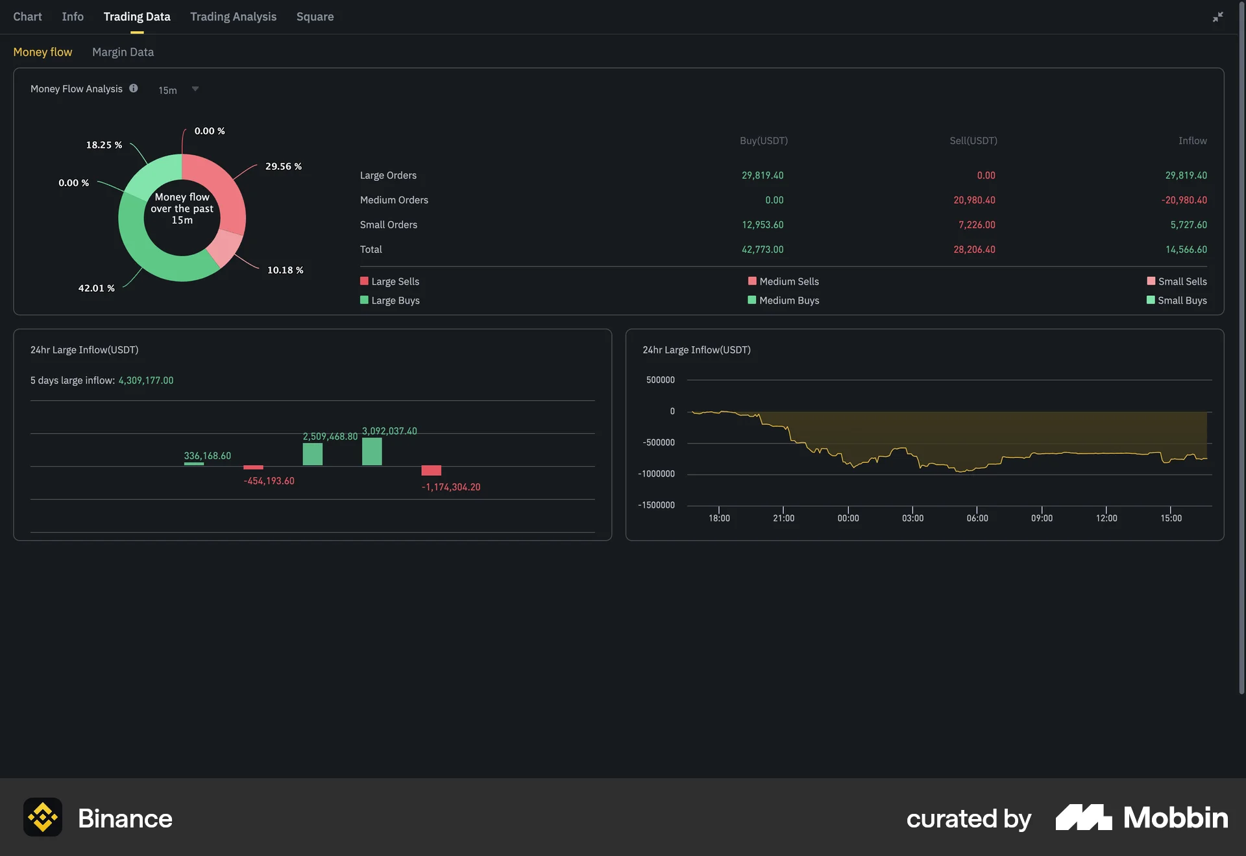Viewport: 1246px width, 856px height.
Task: Click the exit fullscreen icon
Action: 1217,16
